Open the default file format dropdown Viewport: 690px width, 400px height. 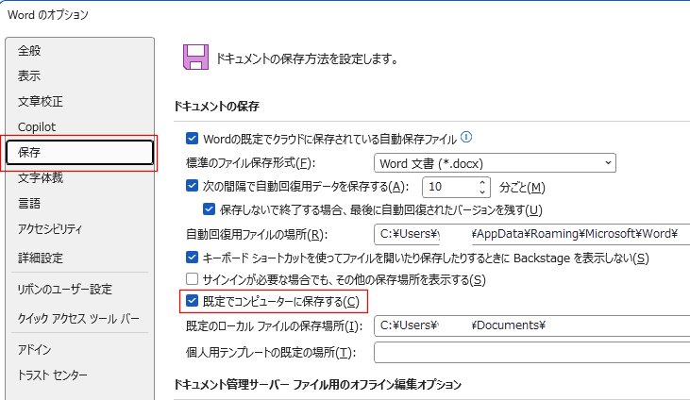click(495, 162)
